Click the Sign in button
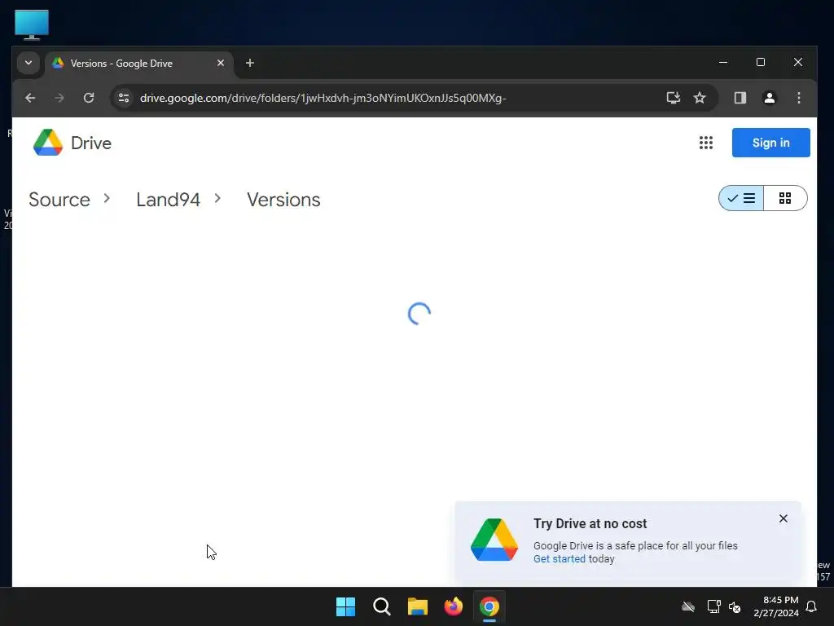834x626 pixels. [x=770, y=143]
